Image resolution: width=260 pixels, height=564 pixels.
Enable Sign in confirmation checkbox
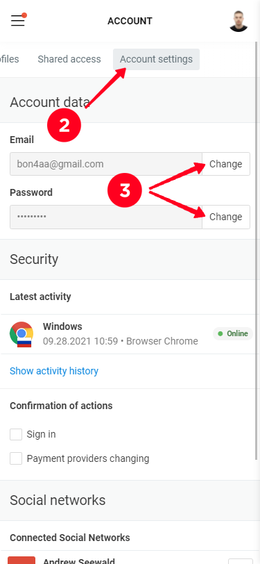coord(16,435)
